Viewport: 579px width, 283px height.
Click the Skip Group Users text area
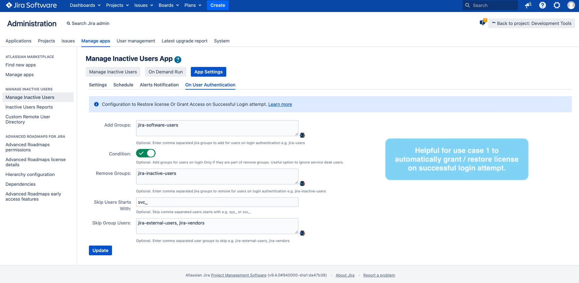[217, 226]
